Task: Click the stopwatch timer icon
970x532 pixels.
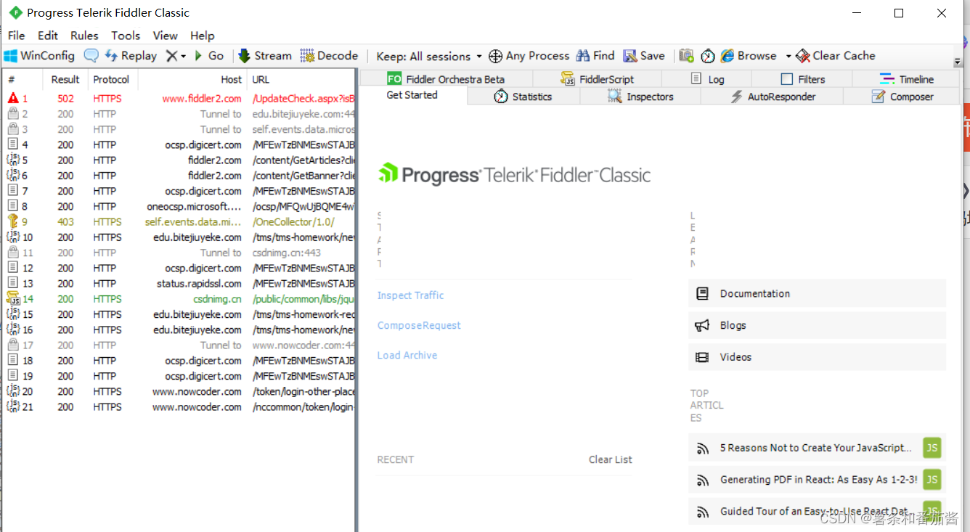Action: click(708, 56)
